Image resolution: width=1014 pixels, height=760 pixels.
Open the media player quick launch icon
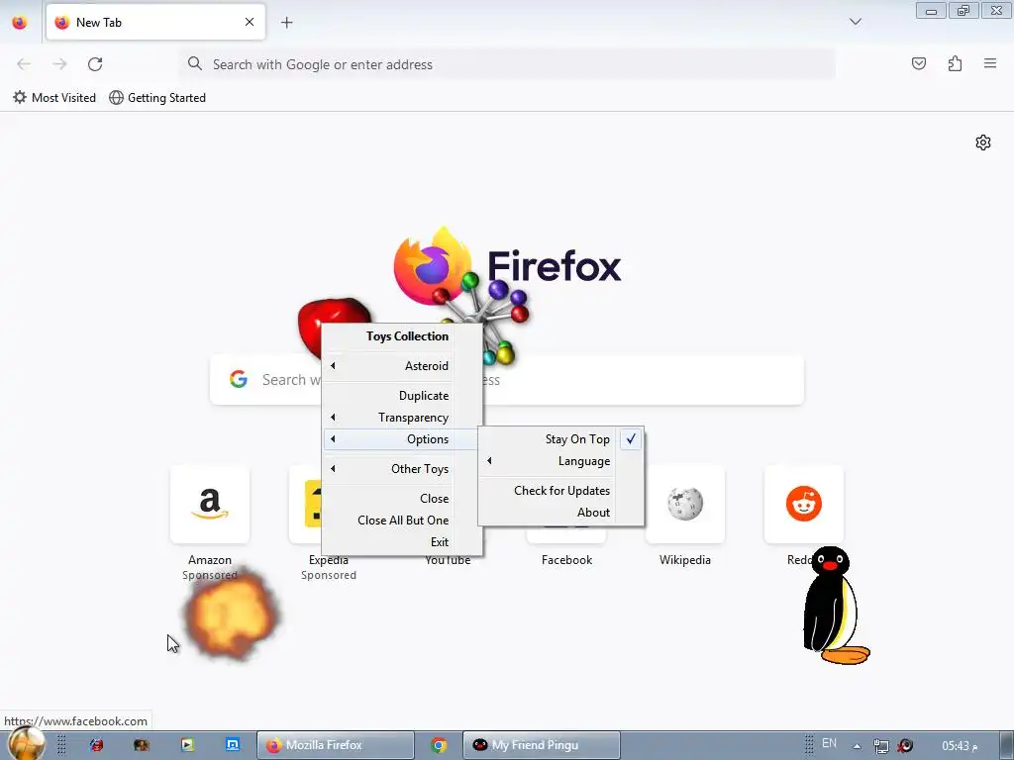click(x=187, y=744)
